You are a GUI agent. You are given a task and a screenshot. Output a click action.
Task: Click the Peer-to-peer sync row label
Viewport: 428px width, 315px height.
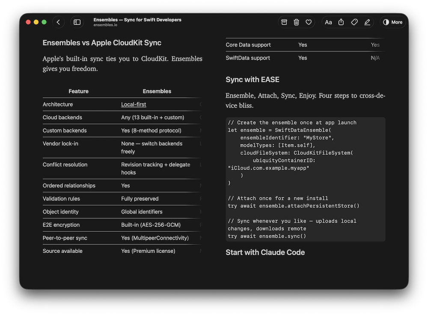click(x=65, y=238)
